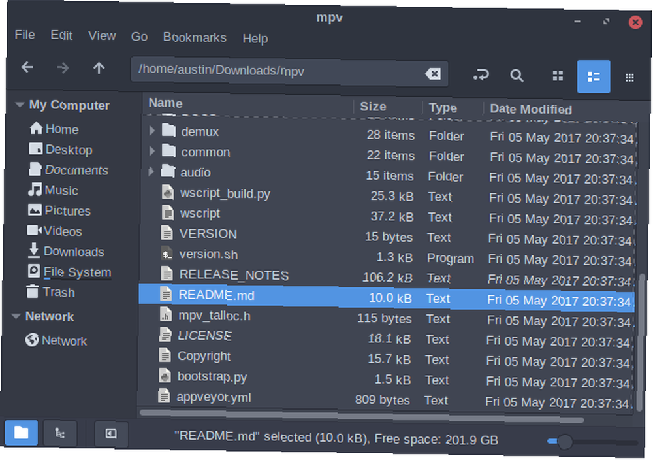Open Pictures in the sidebar
Image resolution: width=653 pixels, height=460 pixels.
pos(59,210)
